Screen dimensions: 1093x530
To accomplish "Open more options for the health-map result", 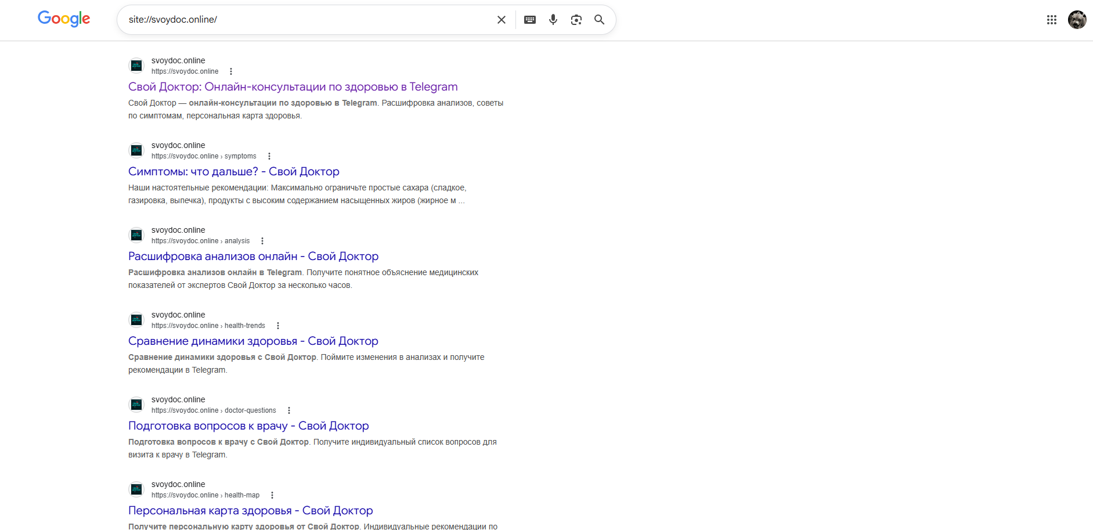I will pyautogui.click(x=272, y=495).
